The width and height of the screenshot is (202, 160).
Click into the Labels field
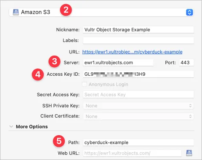point(138,40)
